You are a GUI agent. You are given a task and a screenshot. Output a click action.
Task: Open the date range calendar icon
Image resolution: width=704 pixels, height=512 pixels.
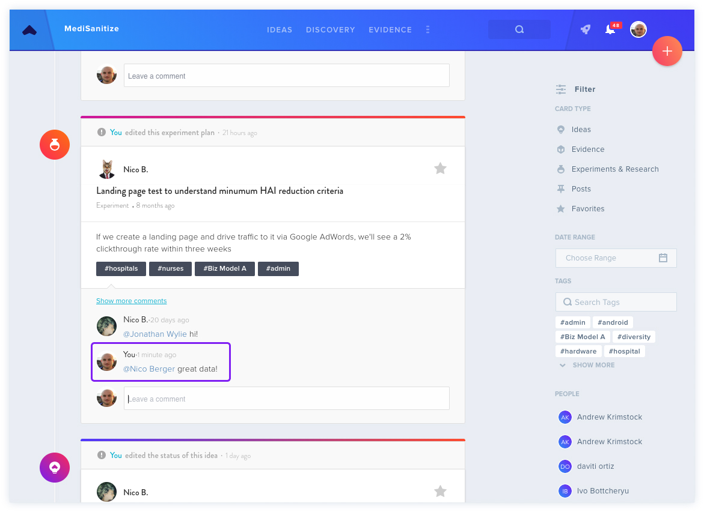(x=663, y=258)
